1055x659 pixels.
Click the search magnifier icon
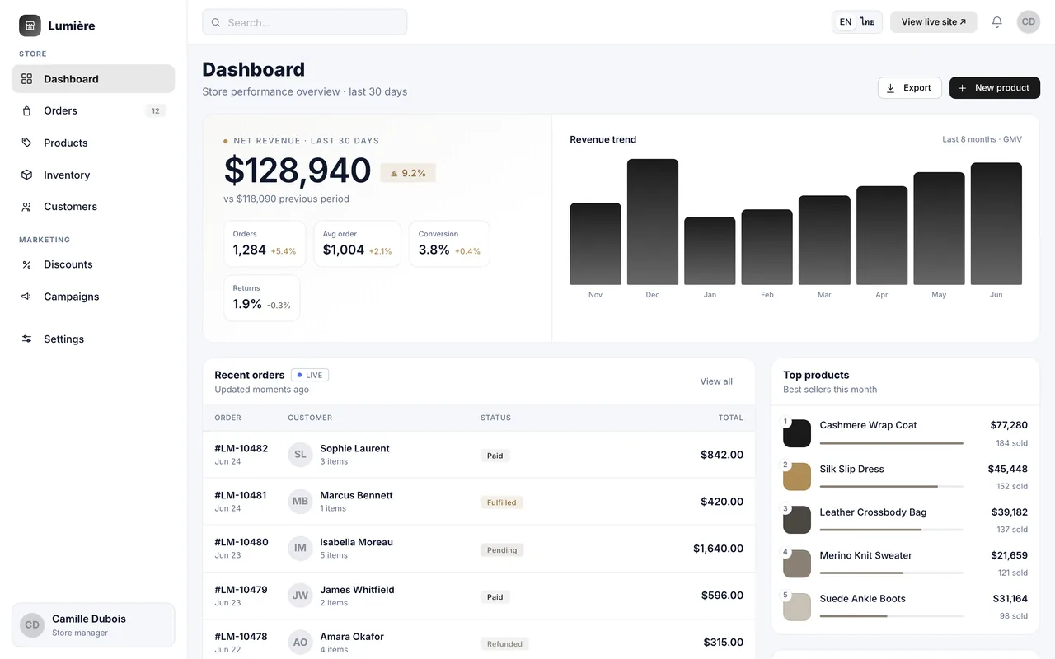tap(216, 22)
